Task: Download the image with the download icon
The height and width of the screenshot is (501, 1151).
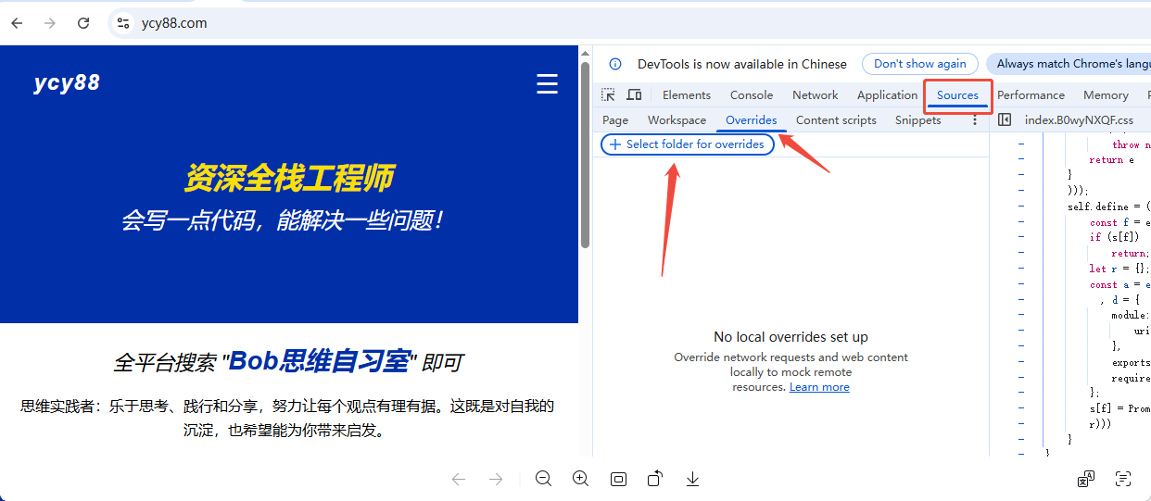Action: pos(692,479)
